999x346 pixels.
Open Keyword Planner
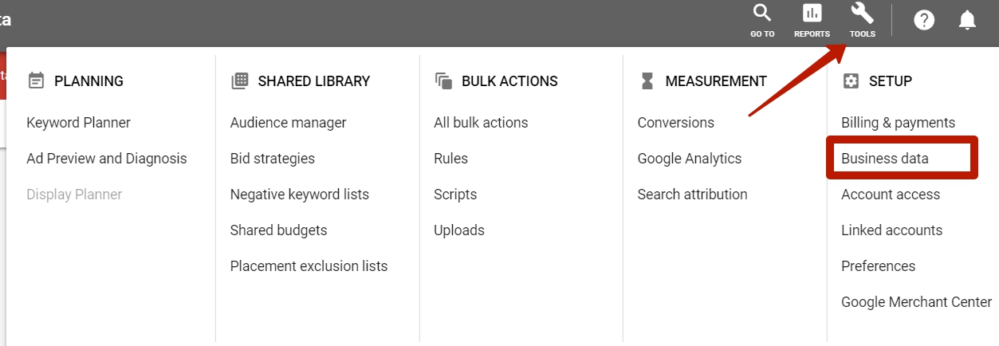pos(78,123)
